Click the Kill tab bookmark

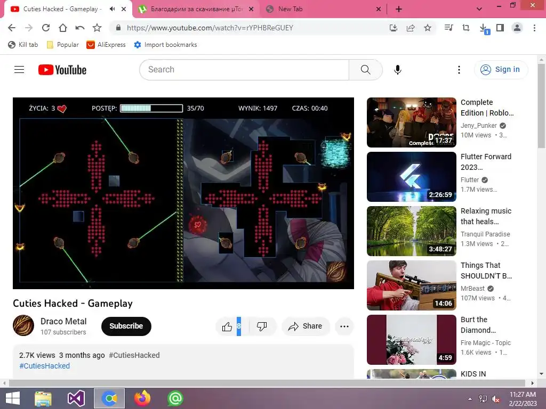tap(23, 45)
